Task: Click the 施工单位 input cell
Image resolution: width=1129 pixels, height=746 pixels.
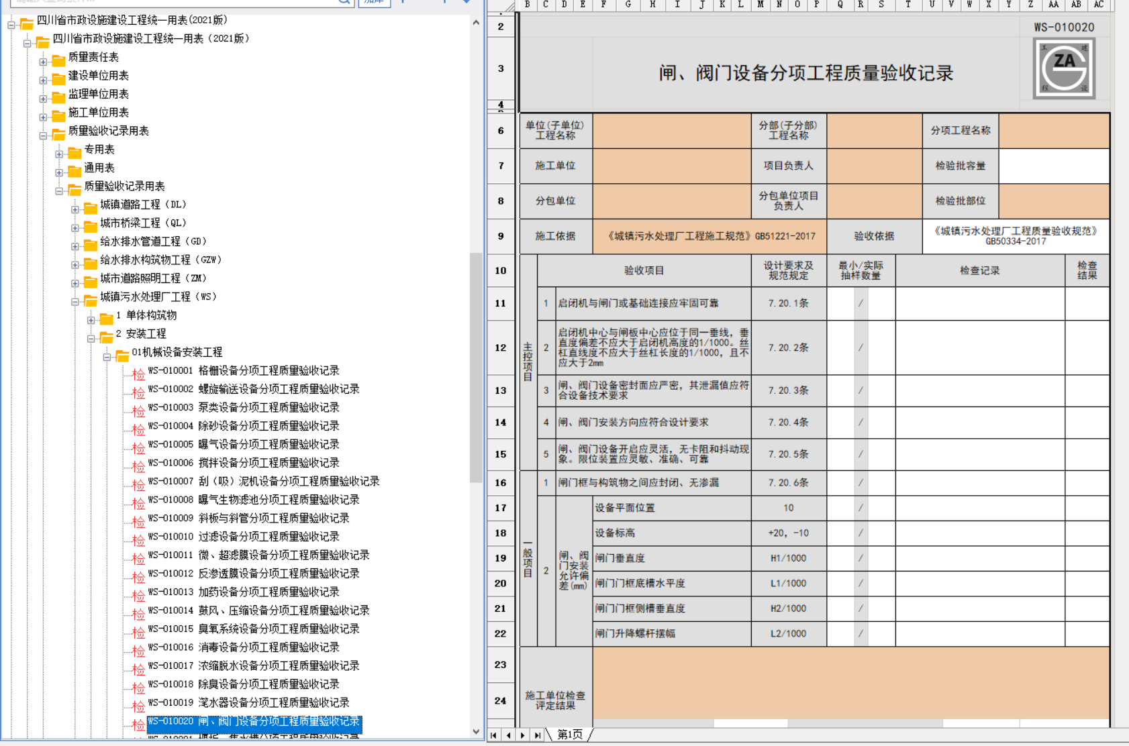Action: coord(672,166)
